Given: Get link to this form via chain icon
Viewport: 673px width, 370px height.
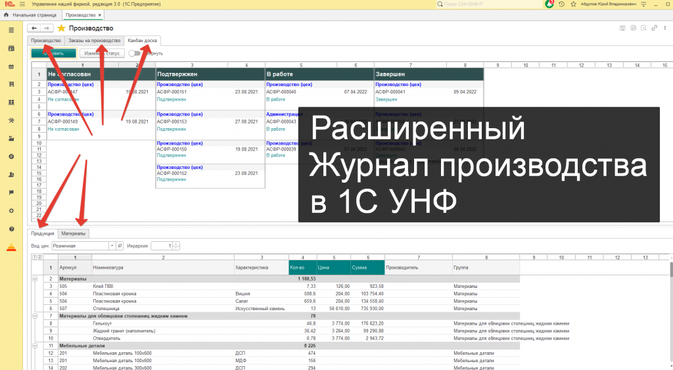Looking at the screenshot, I should [654, 28].
